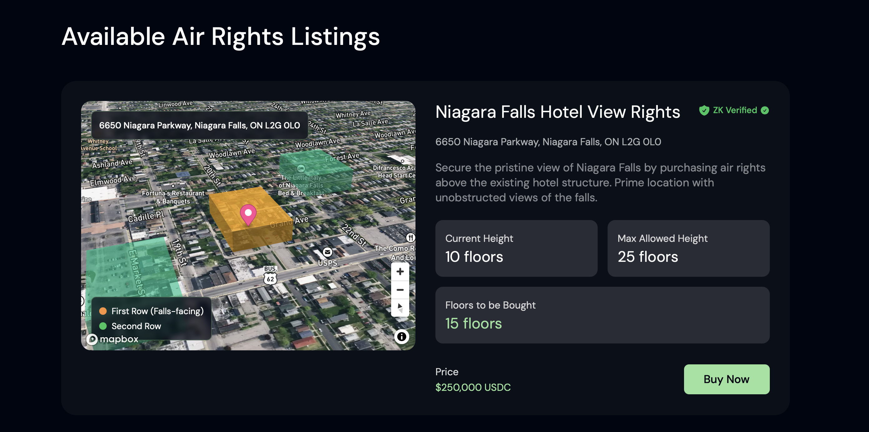Click the ZK Verified shield icon

(x=704, y=110)
